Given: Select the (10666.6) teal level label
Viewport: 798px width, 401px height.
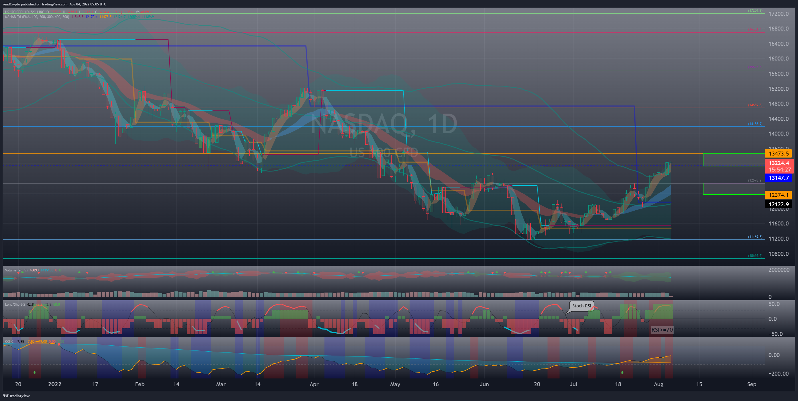Looking at the screenshot, I should (x=755, y=256).
